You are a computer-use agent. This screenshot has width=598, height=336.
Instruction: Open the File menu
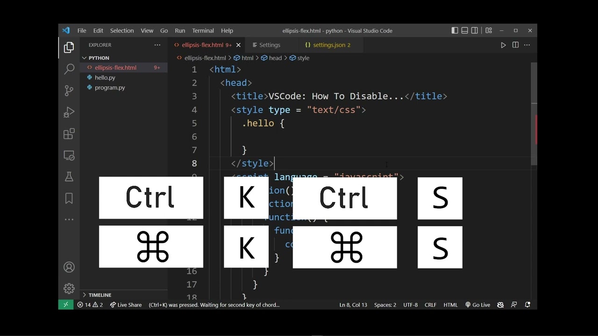pyautogui.click(x=82, y=31)
